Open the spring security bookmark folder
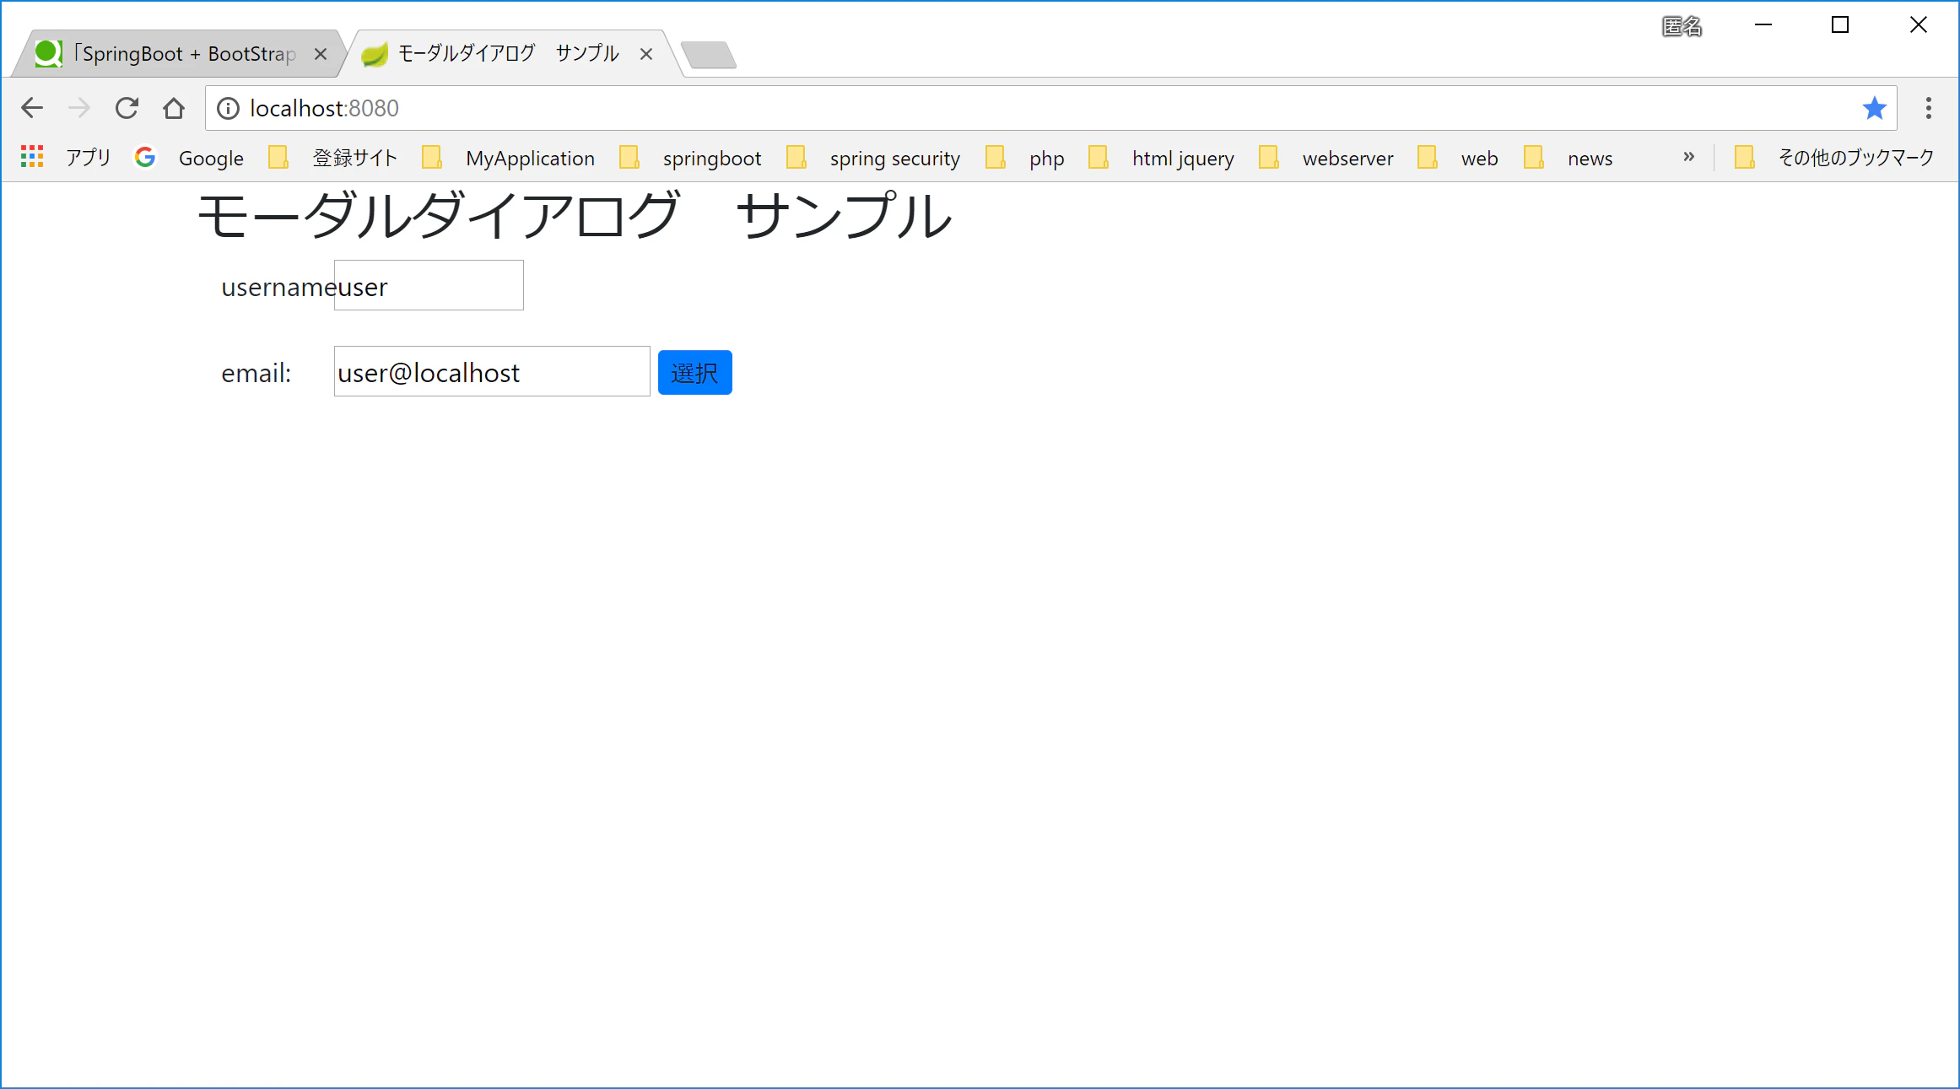Viewport: 1960px width, 1089px height. click(873, 158)
